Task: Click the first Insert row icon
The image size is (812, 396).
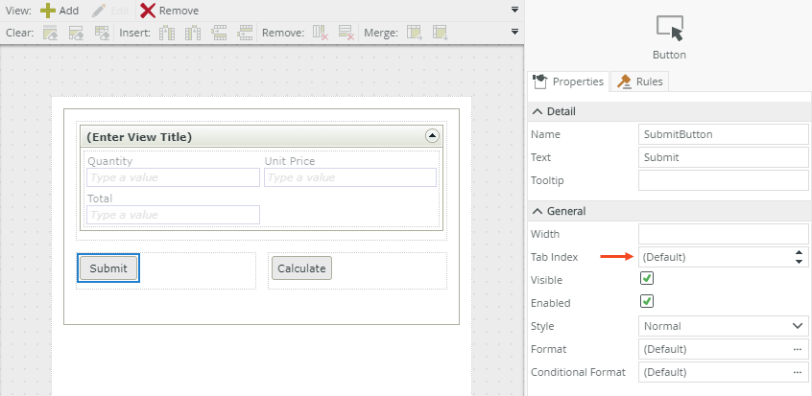Action: (x=219, y=33)
